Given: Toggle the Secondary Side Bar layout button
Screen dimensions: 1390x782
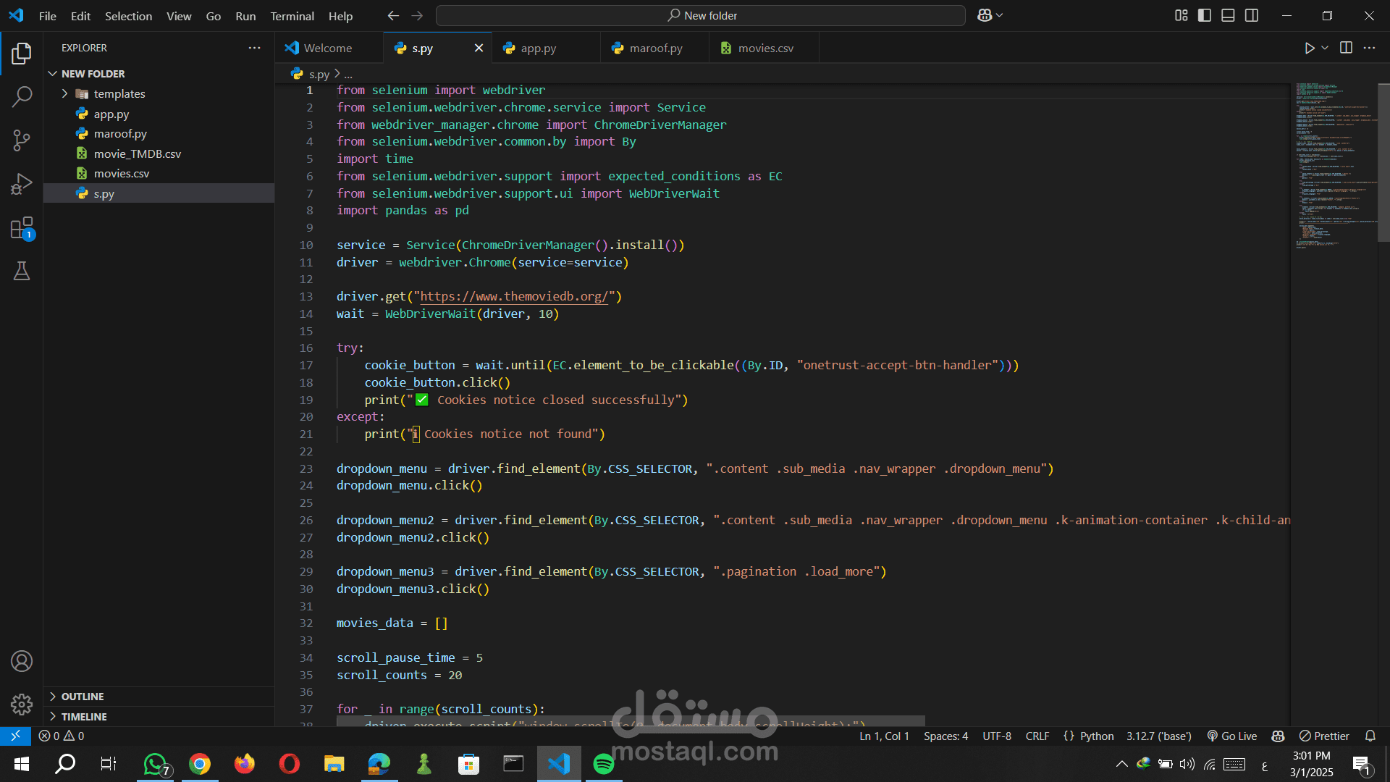Looking at the screenshot, I should coord(1252,15).
